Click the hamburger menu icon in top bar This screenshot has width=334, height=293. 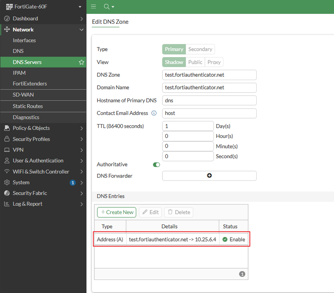(94, 7)
